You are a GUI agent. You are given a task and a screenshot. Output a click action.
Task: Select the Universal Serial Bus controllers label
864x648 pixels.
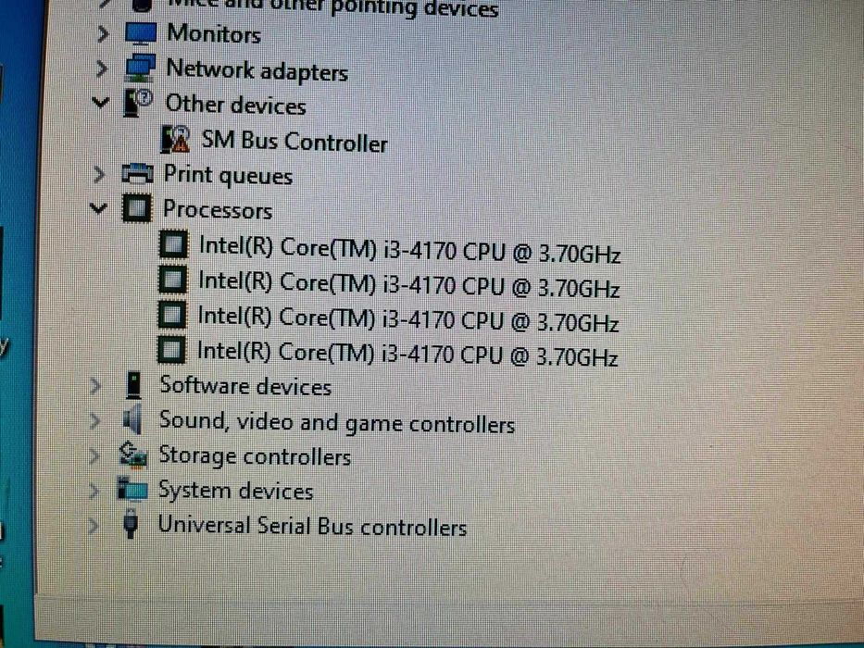point(312,525)
